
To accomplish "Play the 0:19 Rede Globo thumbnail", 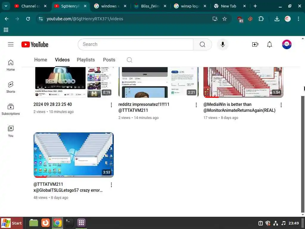I will [74, 82].
